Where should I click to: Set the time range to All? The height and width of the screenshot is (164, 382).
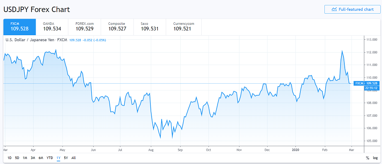point(74,158)
